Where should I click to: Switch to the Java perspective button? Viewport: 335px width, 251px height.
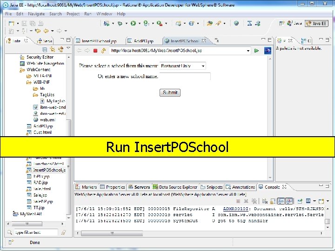pos(295,23)
